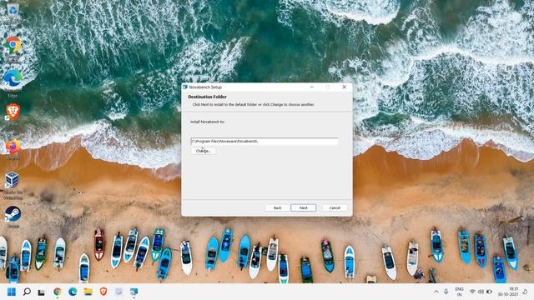534x300 pixels.
Task: Open the notifications moon icon
Action: pyautogui.click(x=525, y=292)
